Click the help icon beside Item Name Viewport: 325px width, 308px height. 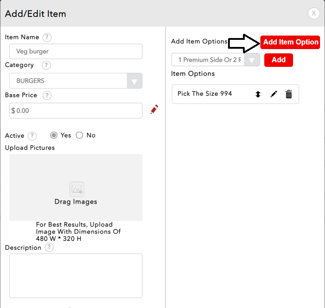(x=47, y=37)
